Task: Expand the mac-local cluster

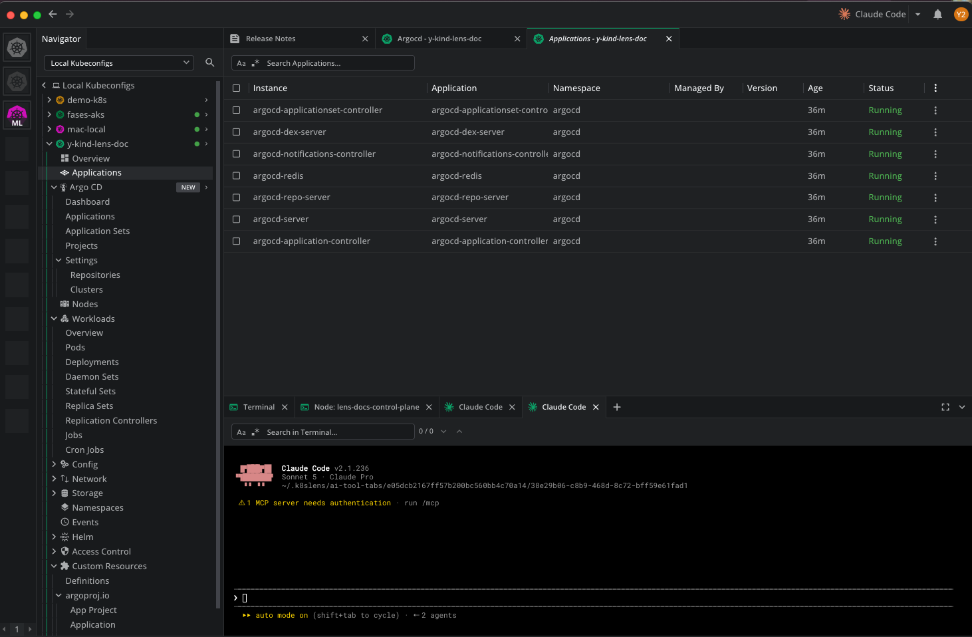Action: click(49, 129)
